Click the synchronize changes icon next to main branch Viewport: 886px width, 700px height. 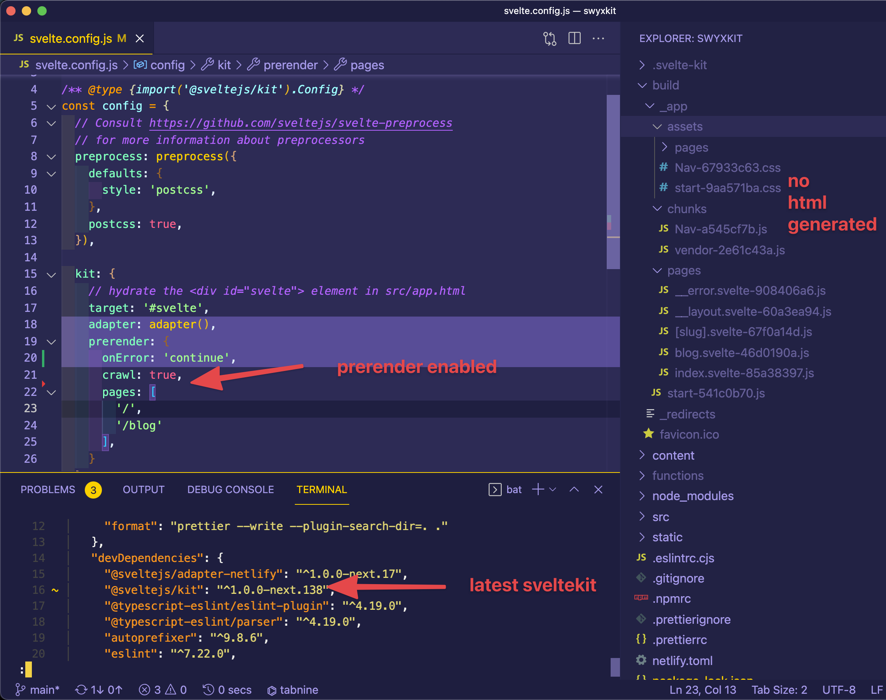[x=99, y=690]
